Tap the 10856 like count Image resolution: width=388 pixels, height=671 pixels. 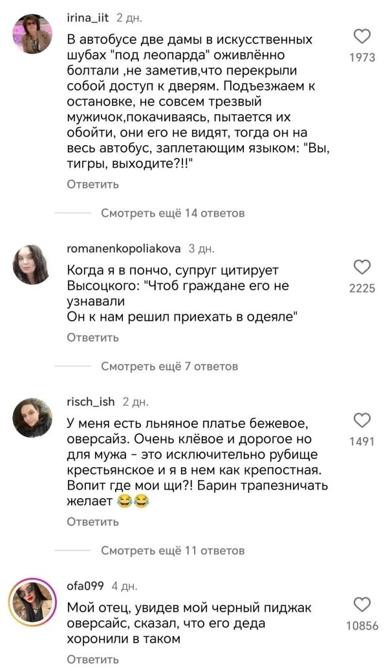362,627
